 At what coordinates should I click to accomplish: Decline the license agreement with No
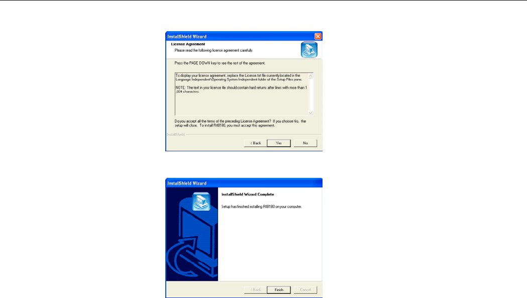click(x=305, y=143)
